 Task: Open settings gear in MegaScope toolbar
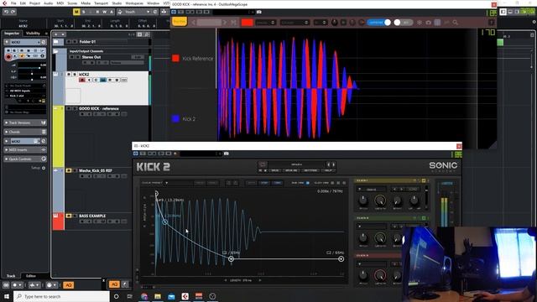pos(420,23)
